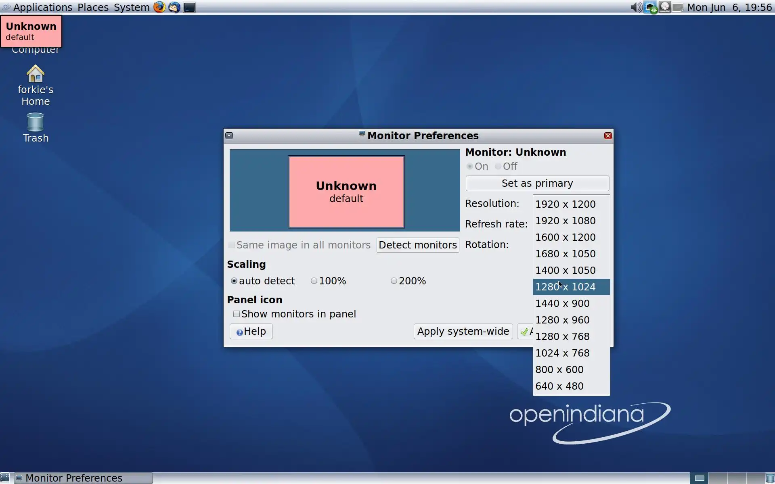
Task: Select 1440 x 900 in dropdown
Action: [x=562, y=304]
